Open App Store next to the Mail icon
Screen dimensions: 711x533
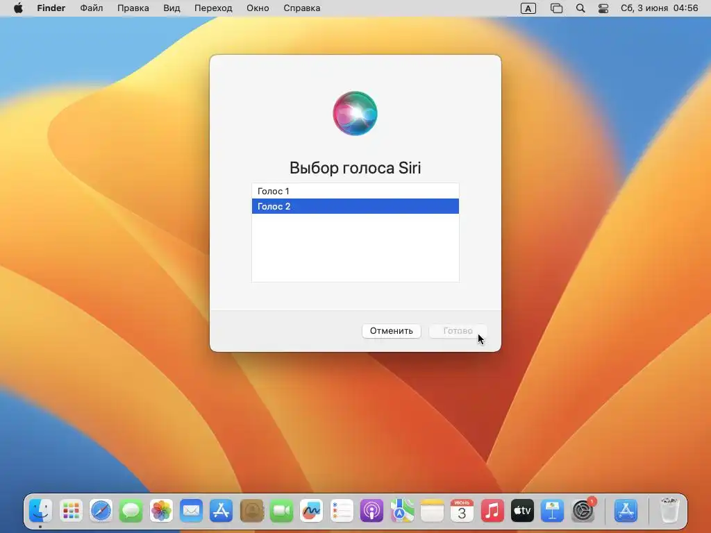221,511
